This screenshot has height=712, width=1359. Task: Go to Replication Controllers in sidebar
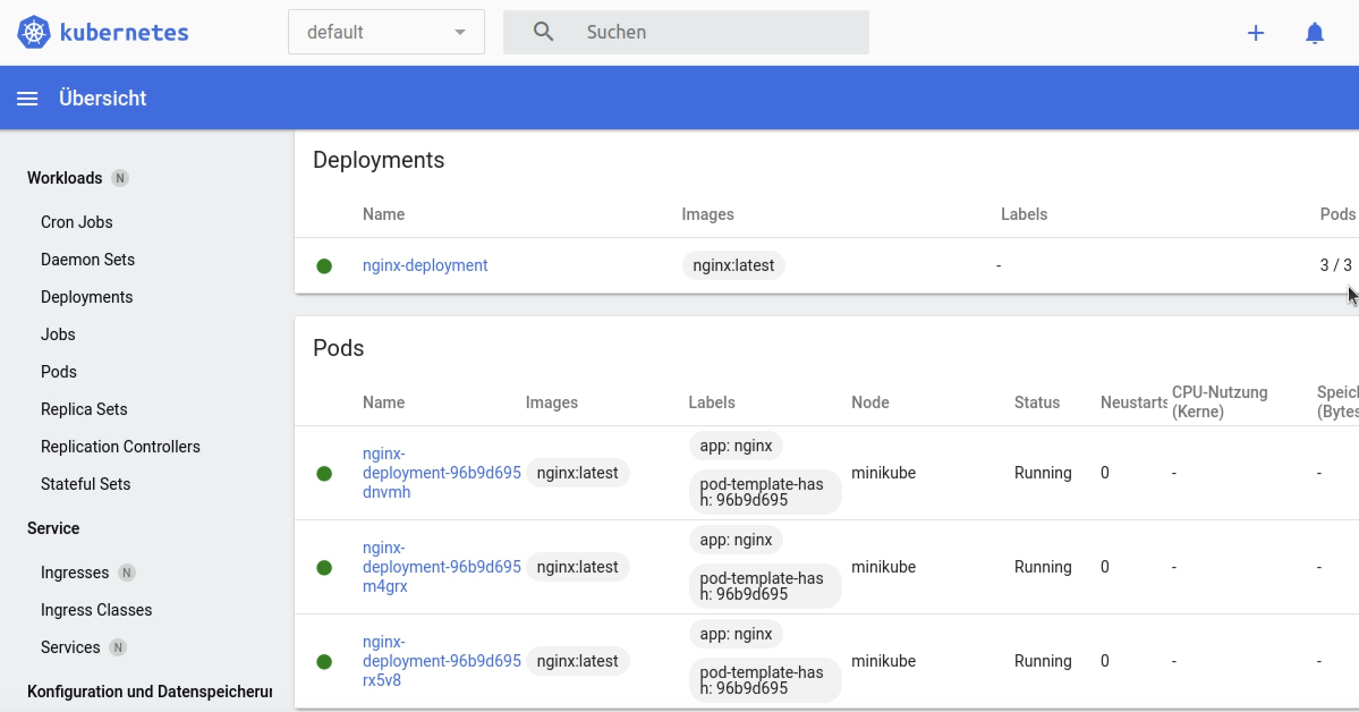point(120,447)
